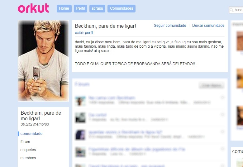This screenshot has width=243, height=167.
Task: Click the Deixar comunidade link
Action: coord(208,26)
